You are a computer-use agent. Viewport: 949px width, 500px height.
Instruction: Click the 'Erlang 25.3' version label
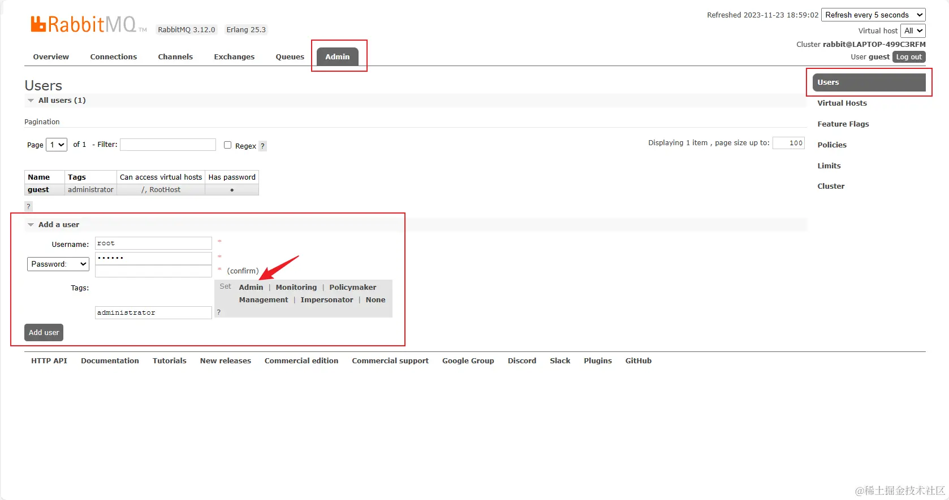pos(246,30)
